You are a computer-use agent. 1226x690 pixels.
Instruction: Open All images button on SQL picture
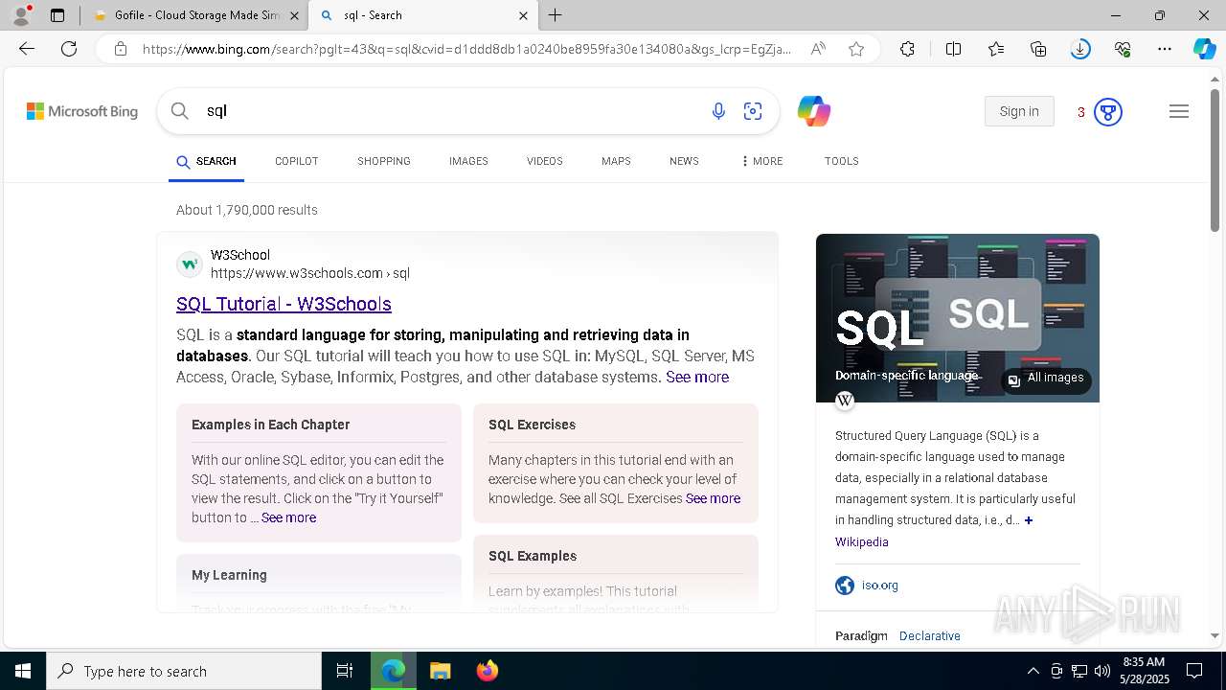(x=1046, y=379)
